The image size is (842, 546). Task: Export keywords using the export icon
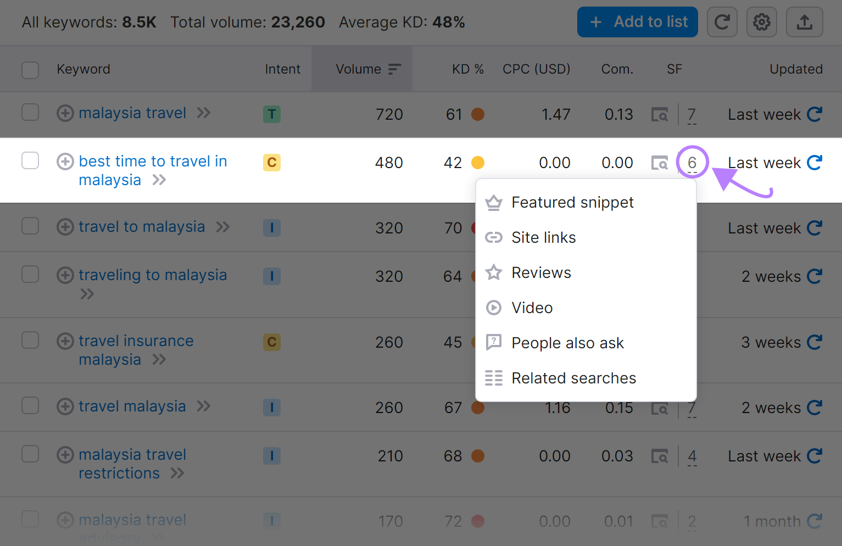point(804,22)
